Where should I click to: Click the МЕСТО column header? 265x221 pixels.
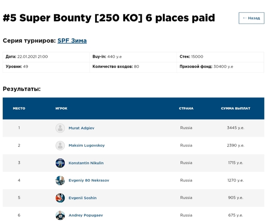click(x=19, y=108)
